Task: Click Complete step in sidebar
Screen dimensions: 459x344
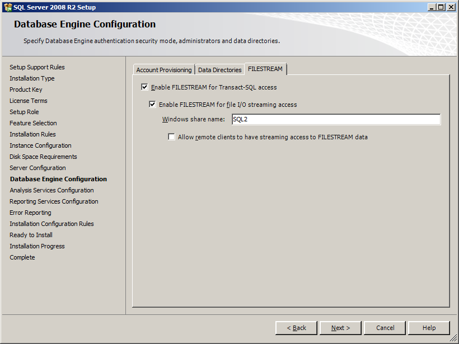Action: [22, 257]
